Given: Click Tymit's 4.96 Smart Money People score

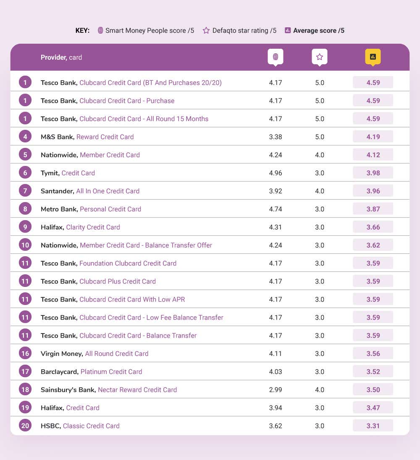Looking at the screenshot, I should click(276, 173).
